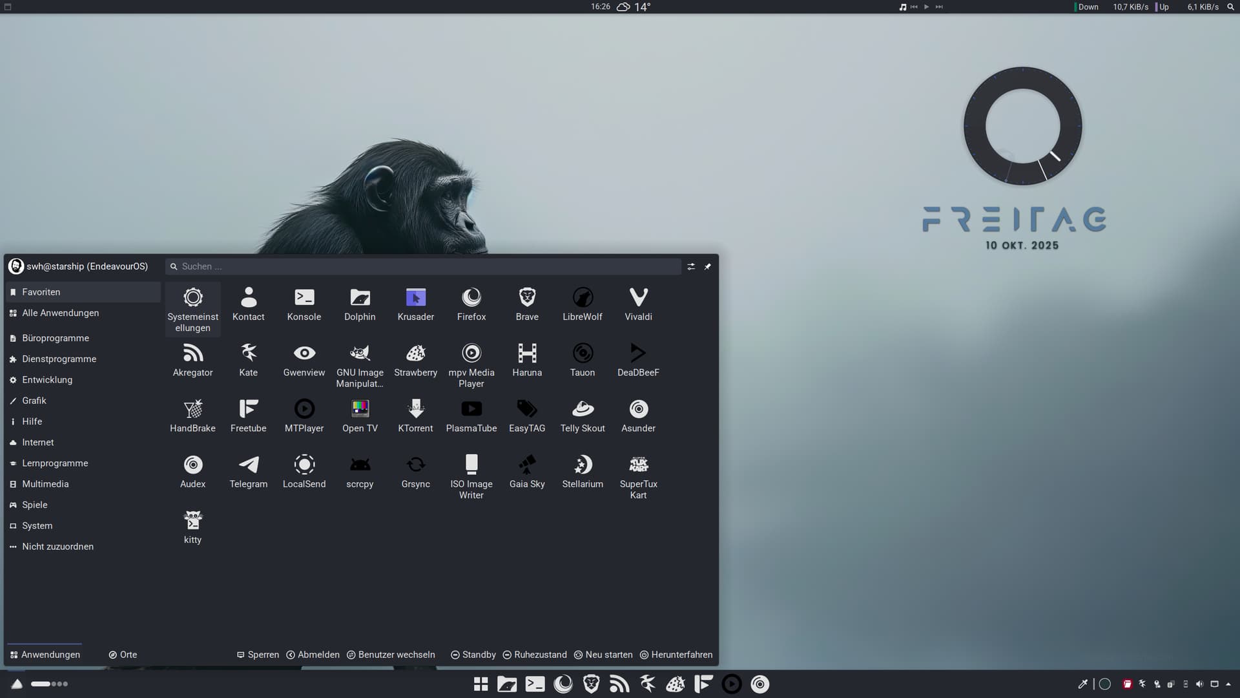Open the Stellarium app icon

pos(582,471)
